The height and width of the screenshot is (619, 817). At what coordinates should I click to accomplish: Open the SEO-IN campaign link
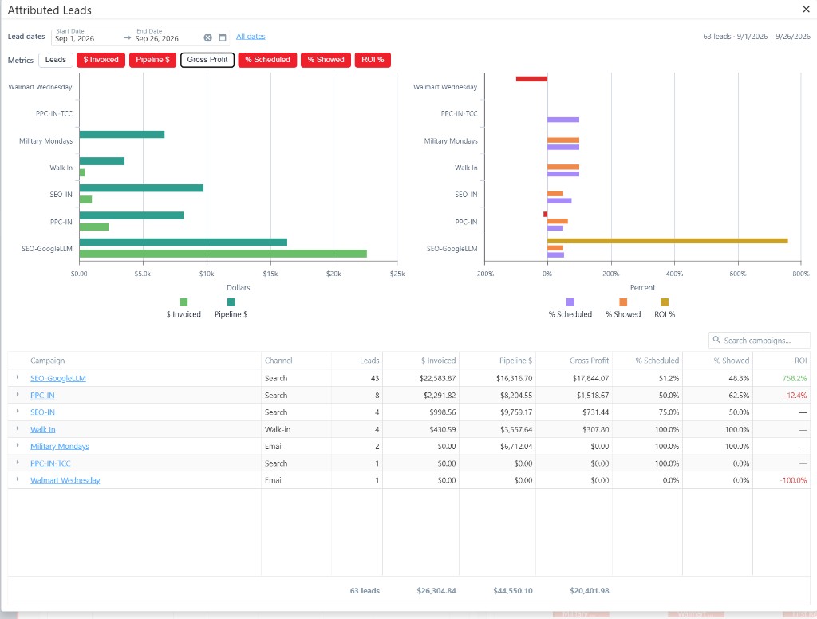click(42, 412)
